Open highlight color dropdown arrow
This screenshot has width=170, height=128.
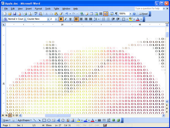[x=134, y=19]
